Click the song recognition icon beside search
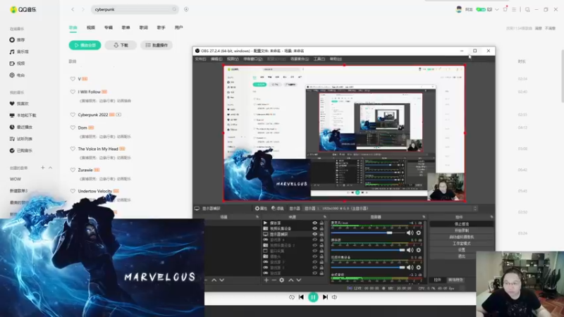This screenshot has width=564, height=317. pos(186,9)
